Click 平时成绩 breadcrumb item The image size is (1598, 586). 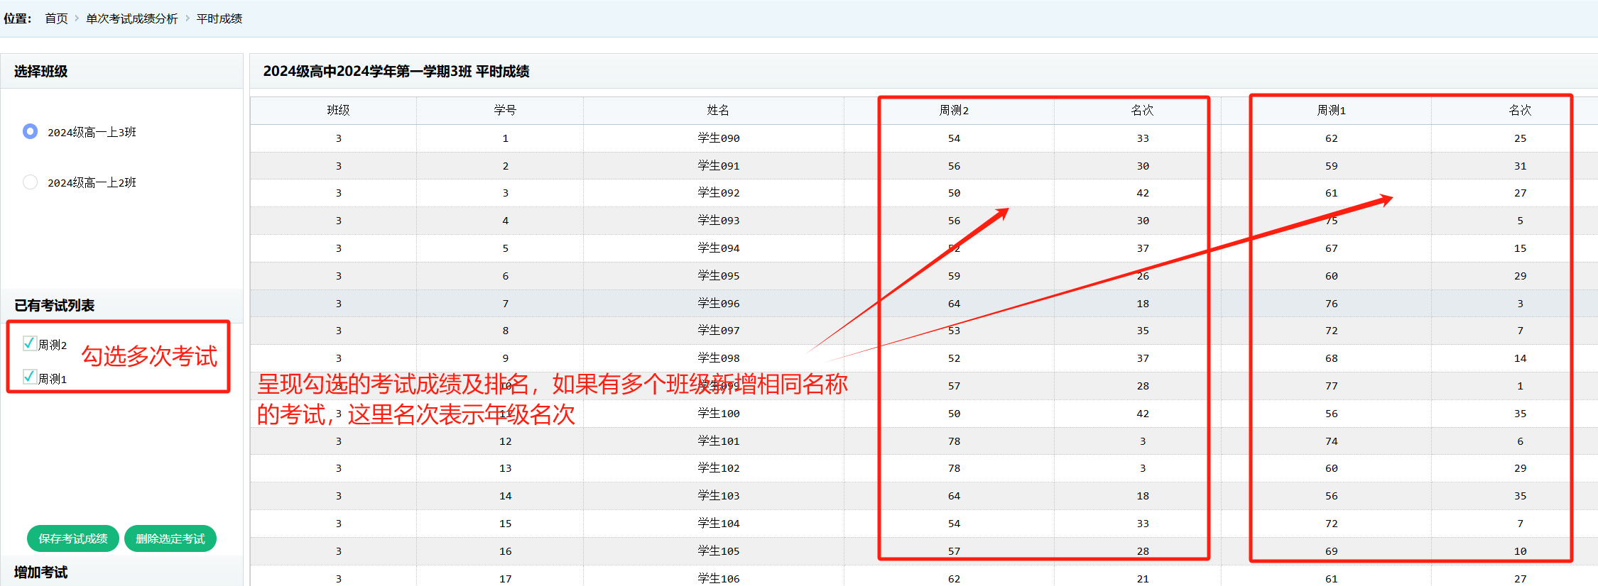pos(219,18)
